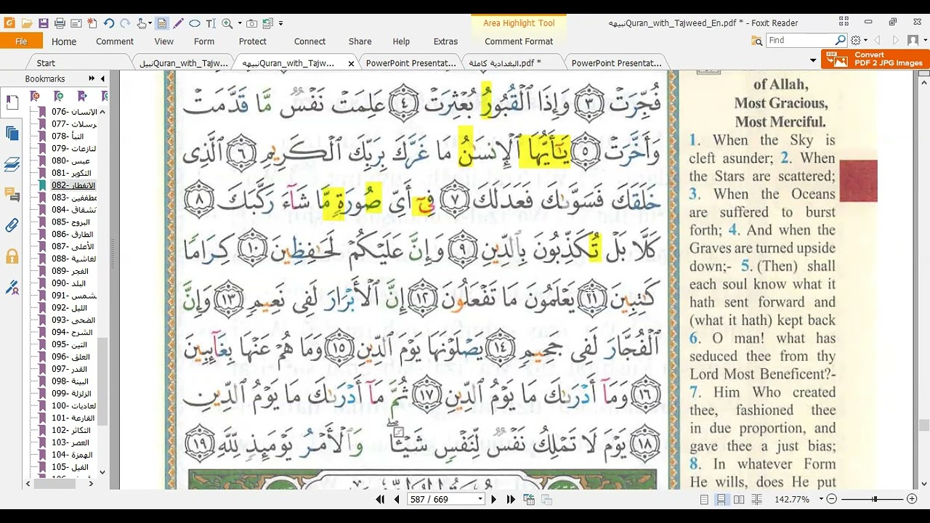Switch to the Protect ribbon tab
This screenshot has width=930, height=523.
coord(253,41)
